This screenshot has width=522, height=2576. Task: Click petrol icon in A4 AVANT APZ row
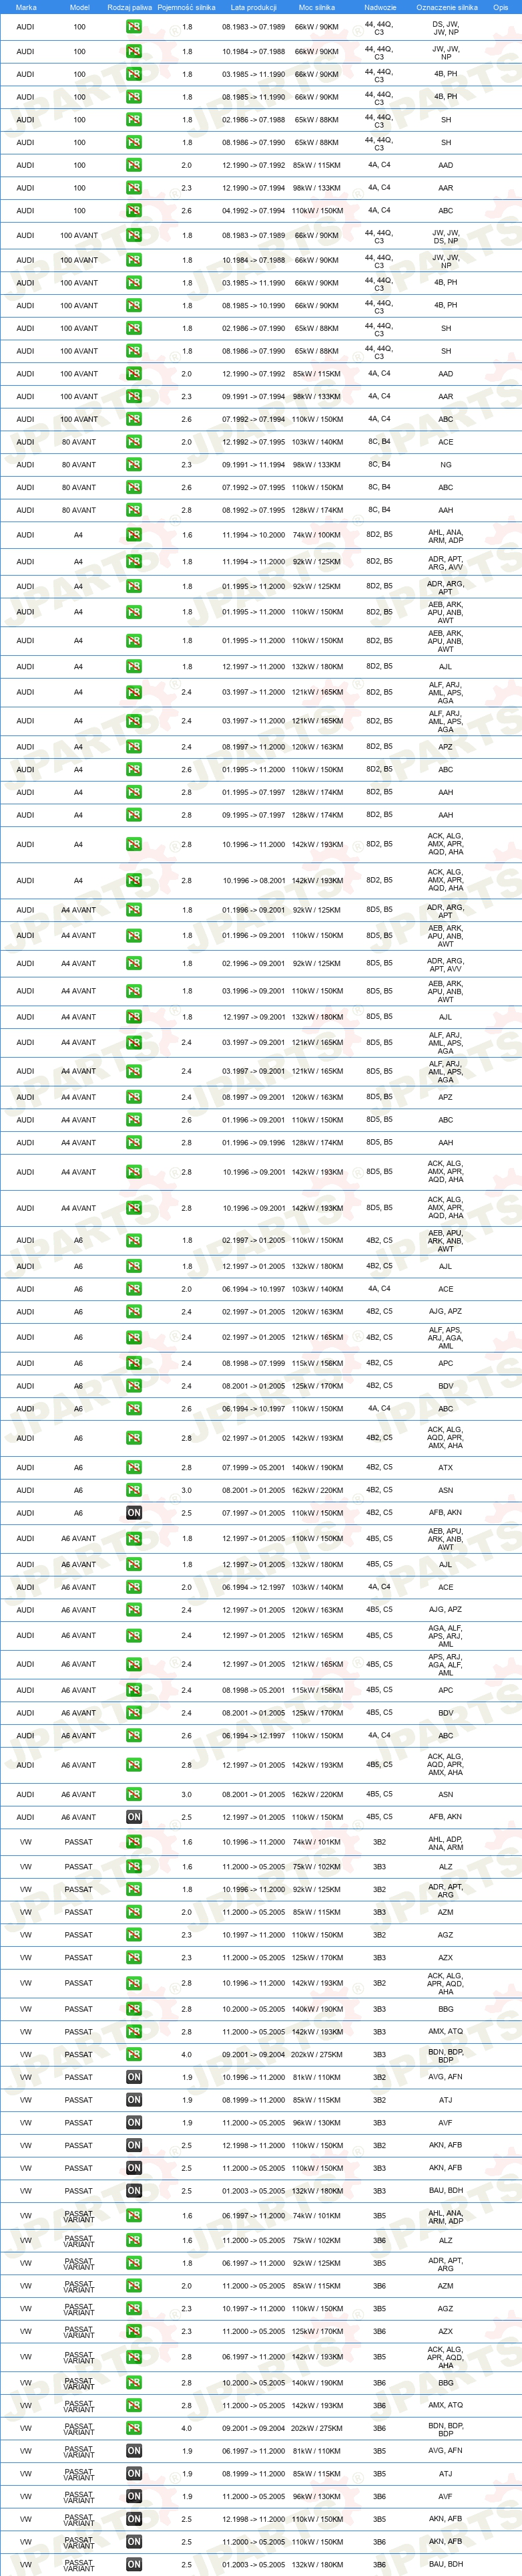134,1097
